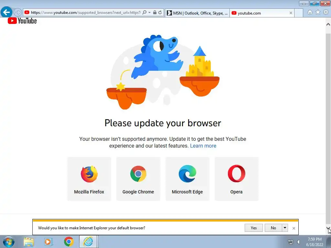The height and width of the screenshot is (248, 331).
Task: Open Favorites with the star icon
Action: [318, 12]
